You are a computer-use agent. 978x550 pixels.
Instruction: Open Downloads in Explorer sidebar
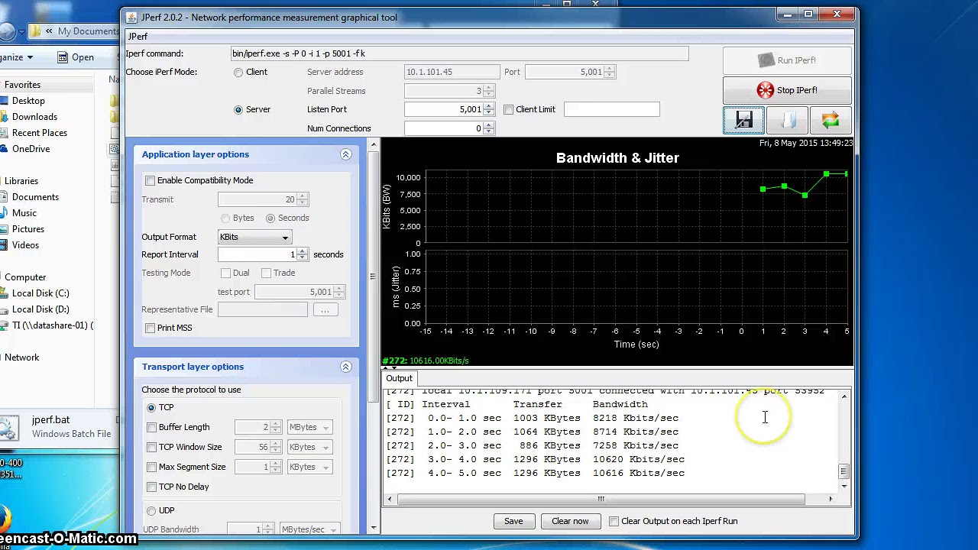point(34,117)
